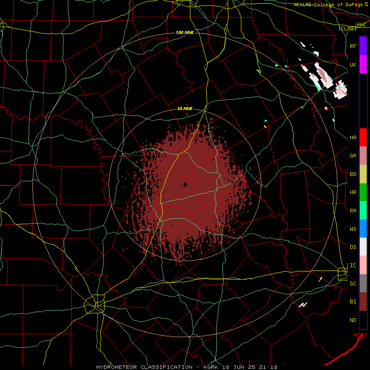The height and width of the screenshot is (370, 370).
Task: Click the "BI" legend label
Action: [x=353, y=302]
